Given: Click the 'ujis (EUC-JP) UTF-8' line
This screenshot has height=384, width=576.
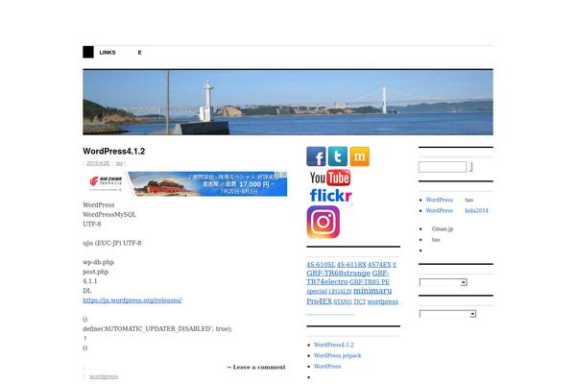Looking at the screenshot, I should coord(112,243).
